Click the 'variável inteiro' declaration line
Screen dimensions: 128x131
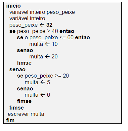coord(27,18)
